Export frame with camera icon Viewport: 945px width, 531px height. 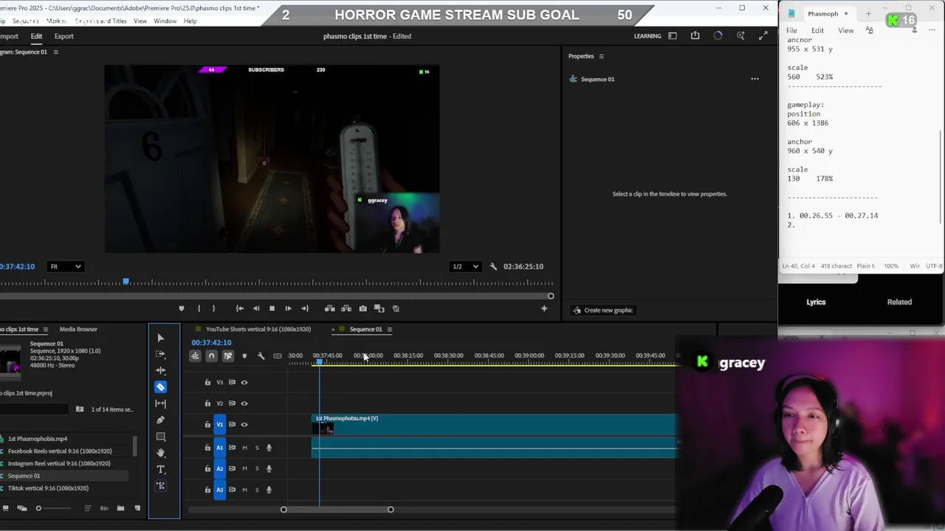[362, 308]
